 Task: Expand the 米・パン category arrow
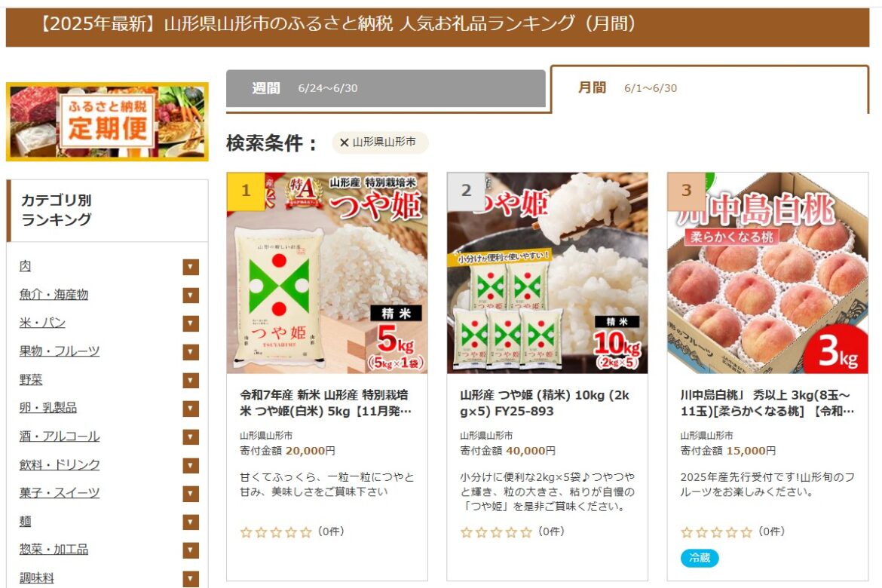191,323
